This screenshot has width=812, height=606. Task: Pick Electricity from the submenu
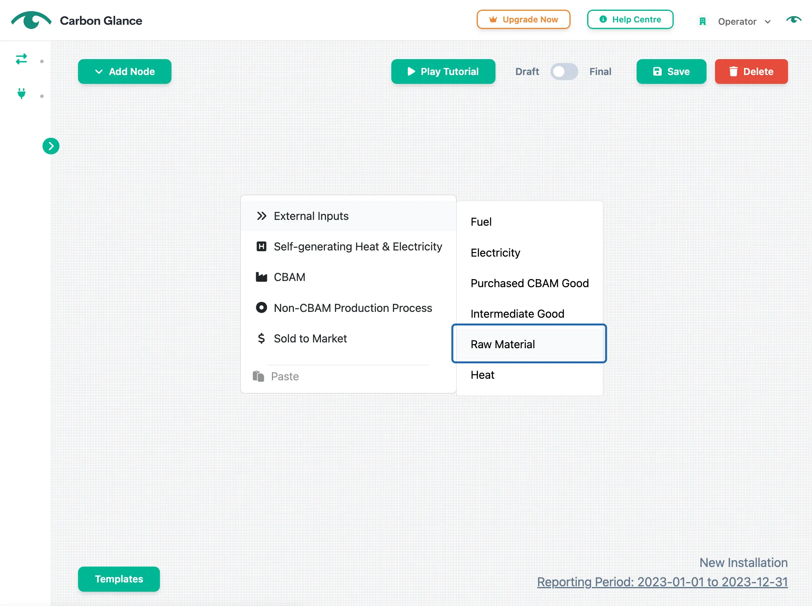tap(530, 253)
